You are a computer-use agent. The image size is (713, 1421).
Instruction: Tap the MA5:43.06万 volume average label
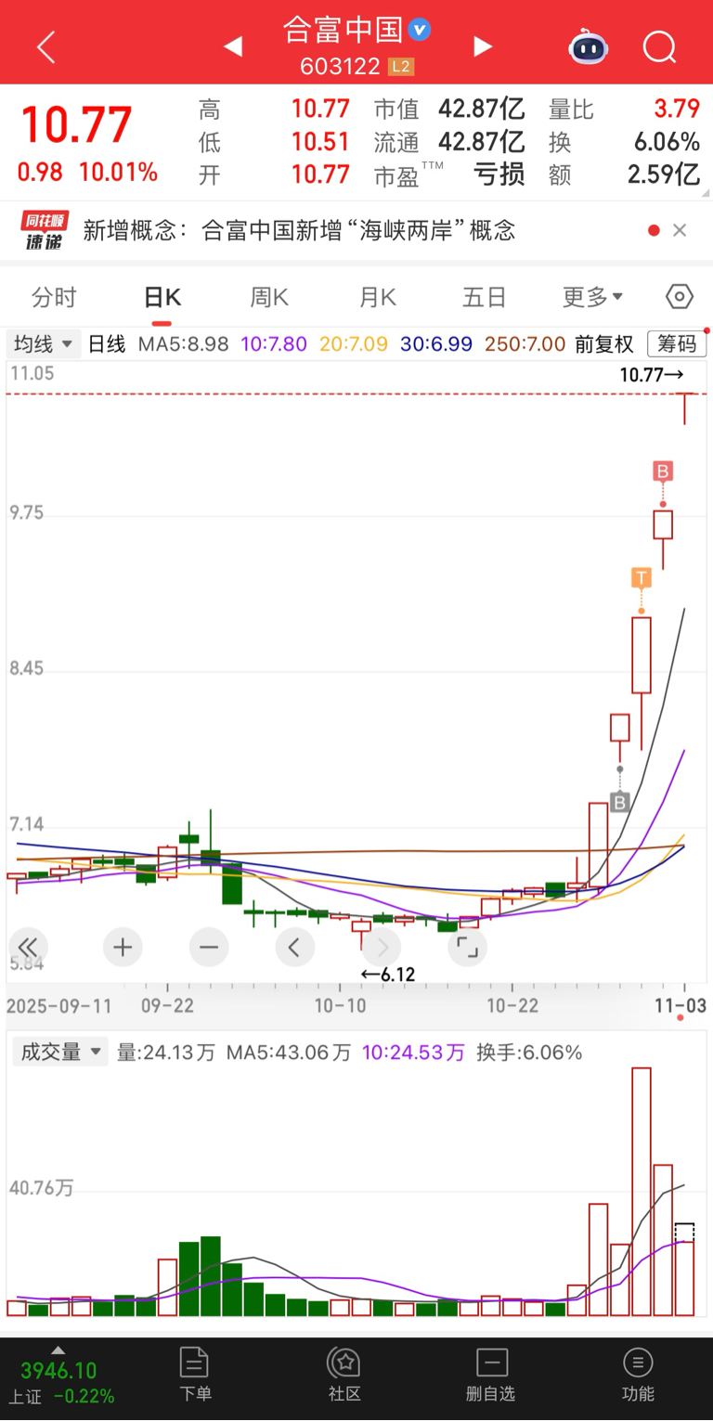point(290,1053)
